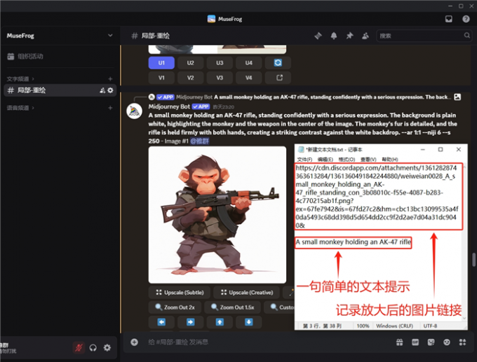Open notification bell settings
This screenshot has height=362, width=477.
(334, 36)
